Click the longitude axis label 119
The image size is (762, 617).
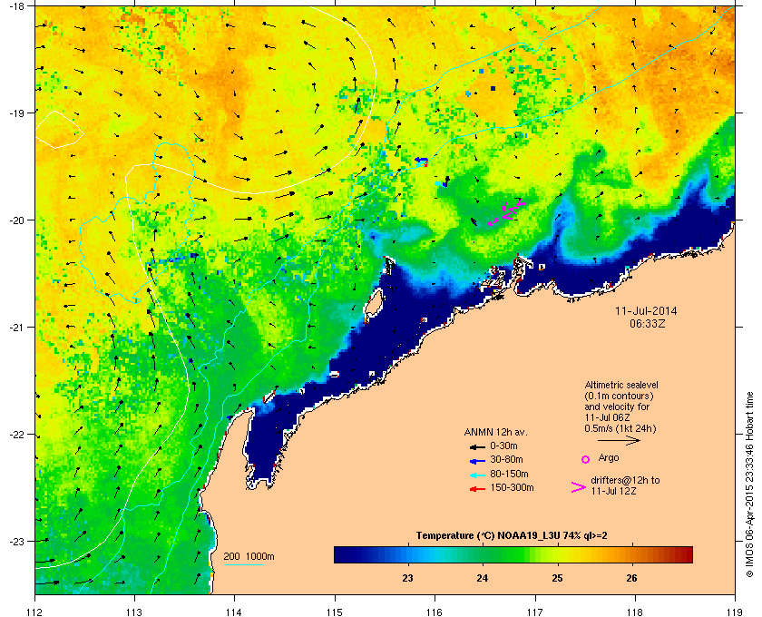click(735, 612)
